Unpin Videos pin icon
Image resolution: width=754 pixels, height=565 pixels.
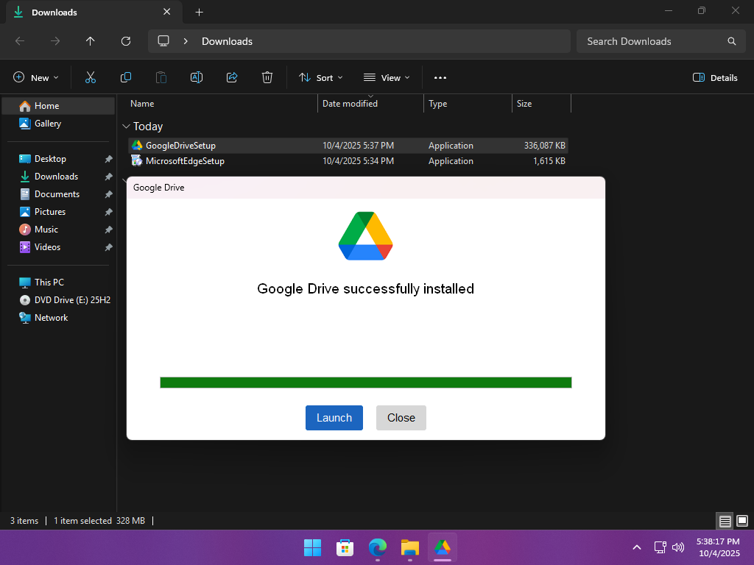pyautogui.click(x=109, y=247)
